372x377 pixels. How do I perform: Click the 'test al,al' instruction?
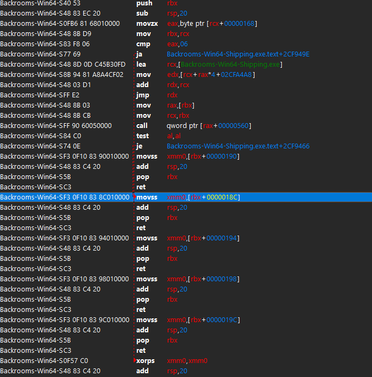186,136
